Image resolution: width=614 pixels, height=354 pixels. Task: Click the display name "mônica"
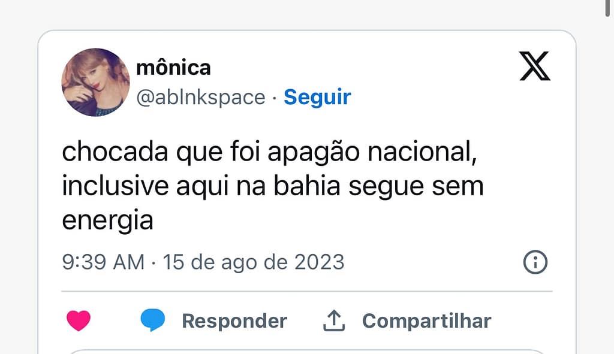(174, 68)
